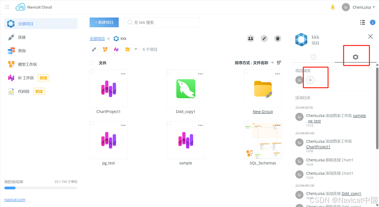Click the 新建项目 button
Viewport: 379px width, 207px height.
pos(104,22)
